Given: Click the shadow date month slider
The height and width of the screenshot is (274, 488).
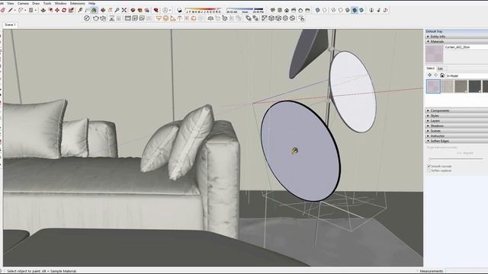Looking at the screenshot, I should (x=204, y=10).
